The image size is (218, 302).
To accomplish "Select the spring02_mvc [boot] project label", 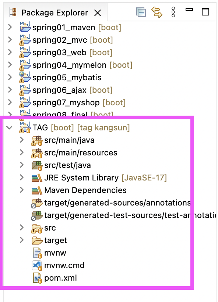I will click(73, 40).
